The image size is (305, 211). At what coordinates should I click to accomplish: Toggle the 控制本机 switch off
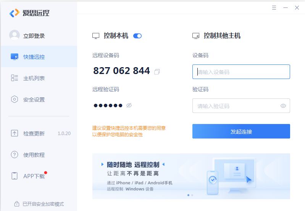point(137,36)
